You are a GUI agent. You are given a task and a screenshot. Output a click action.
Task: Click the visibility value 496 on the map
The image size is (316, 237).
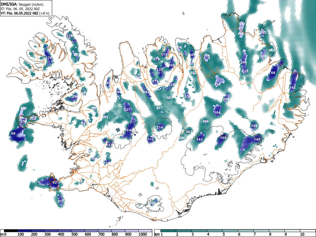[205, 122]
